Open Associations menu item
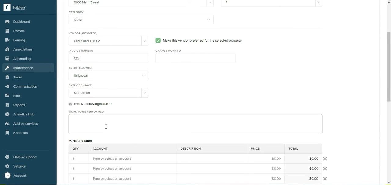Image resolution: width=391 pixels, height=185 pixels. tap(23, 49)
